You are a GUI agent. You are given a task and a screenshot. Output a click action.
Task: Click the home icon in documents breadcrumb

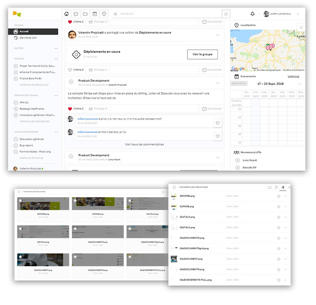pyautogui.click(x=174, y=187)
